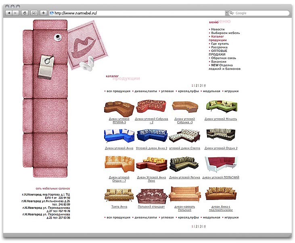Click the угловой диван Стелла text link
The image size is (295, 243).
click(x=184, y=148)
